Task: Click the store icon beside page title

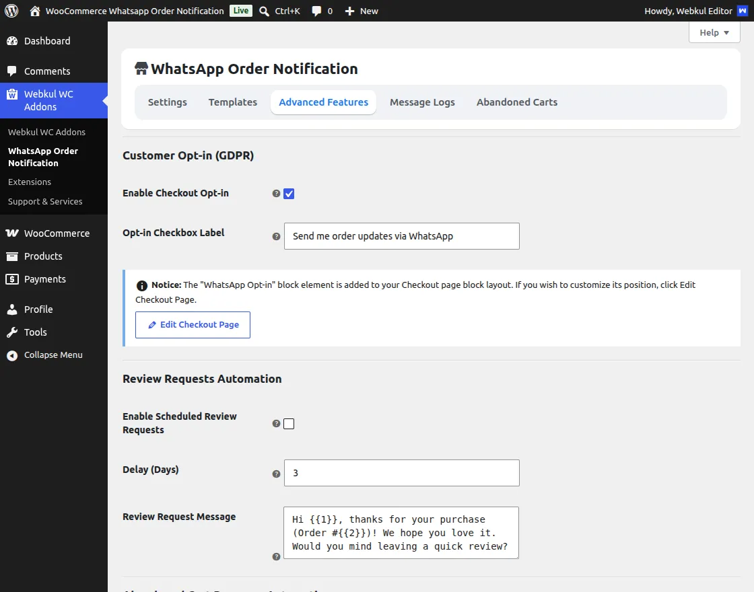Action: point(141,68)
